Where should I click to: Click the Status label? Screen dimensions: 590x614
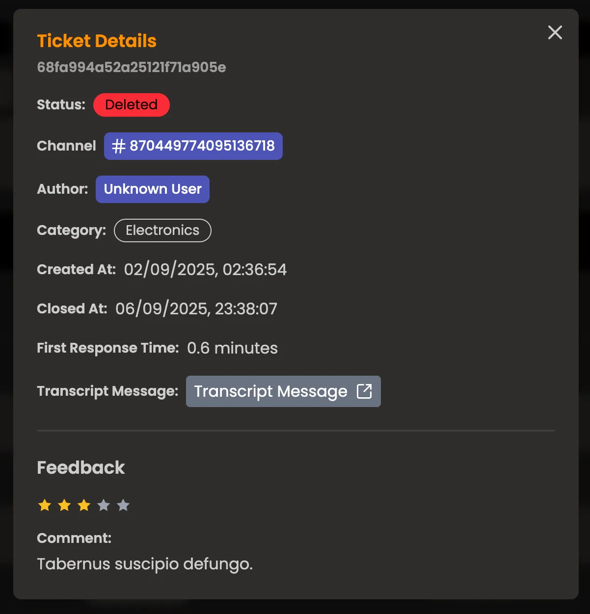[x=60, y=104]
